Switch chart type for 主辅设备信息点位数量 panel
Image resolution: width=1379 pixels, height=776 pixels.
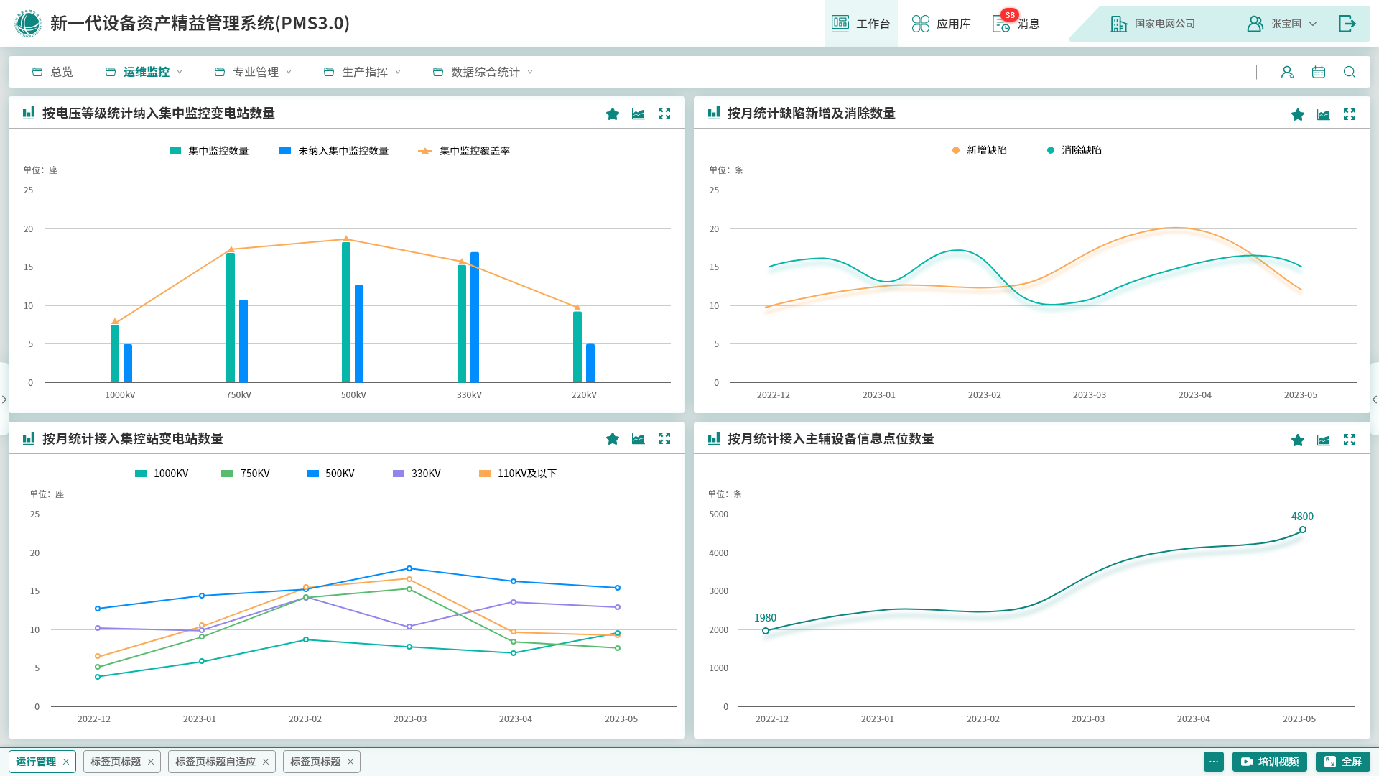pos(1324,440)
